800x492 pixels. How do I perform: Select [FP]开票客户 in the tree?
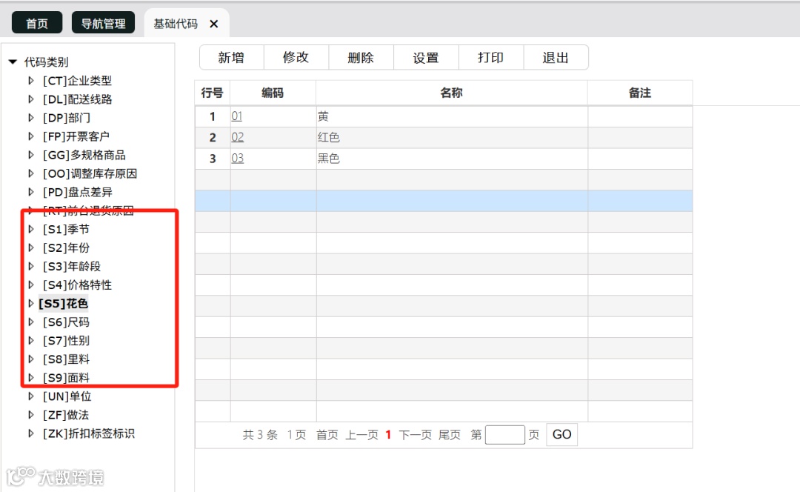[76, 136]
